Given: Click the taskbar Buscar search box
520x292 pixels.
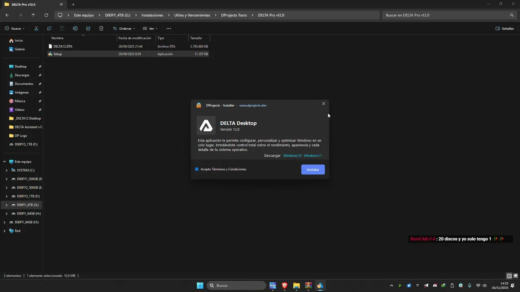Looking at the screenshot, I should pyautogui.click(x=236, y=286).
